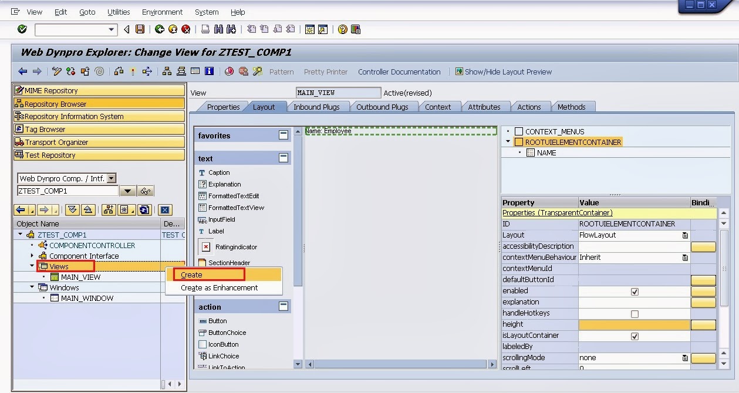Image resolution: width=739 pixels, height=393 pixels.
Task: Switch to the Context tab
Action: pos(438,107)
